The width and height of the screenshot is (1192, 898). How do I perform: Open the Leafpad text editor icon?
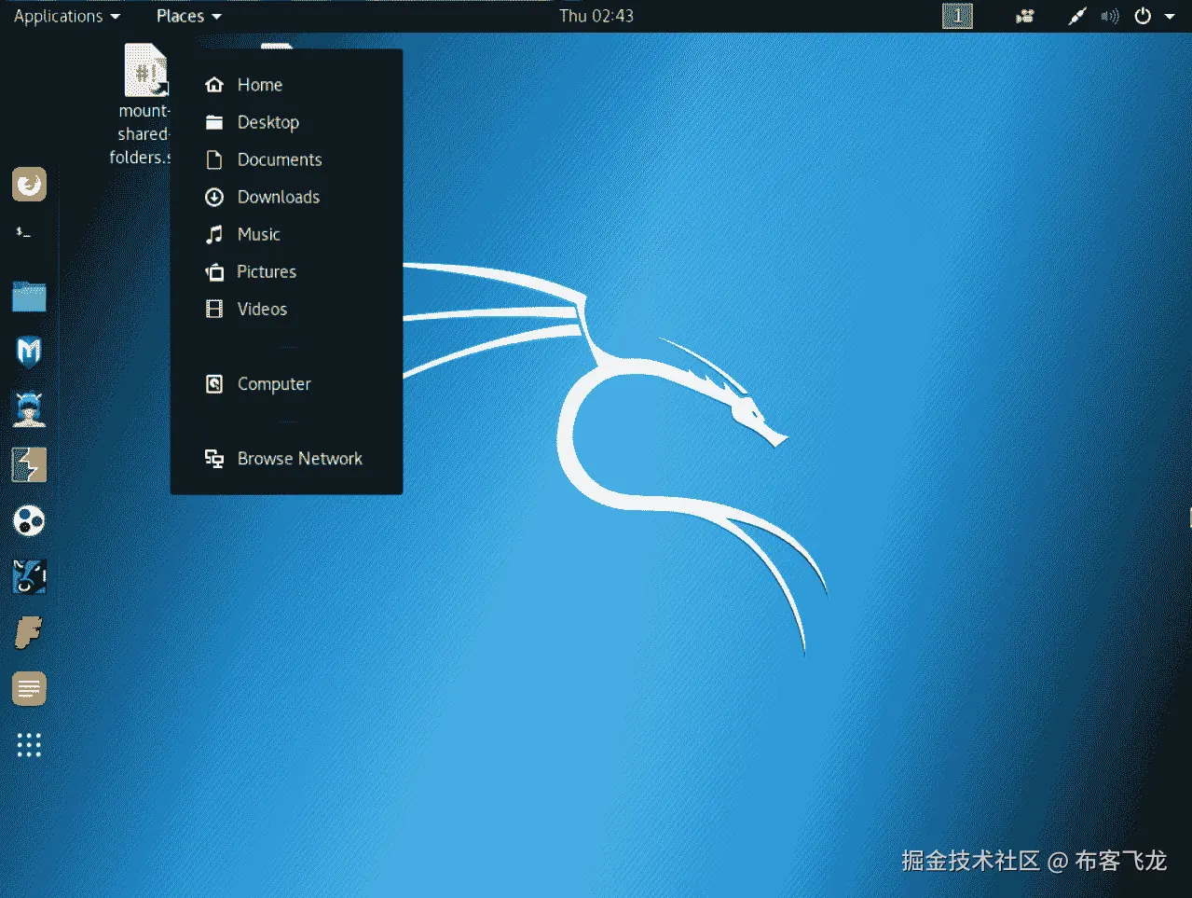click(29, 689)
